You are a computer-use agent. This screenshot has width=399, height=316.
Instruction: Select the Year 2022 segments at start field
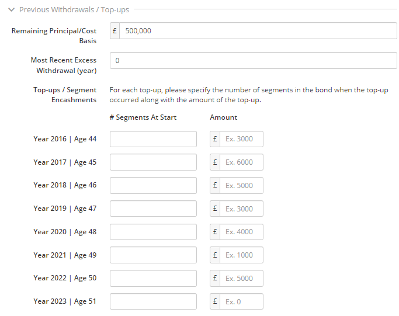coord(153,279)
